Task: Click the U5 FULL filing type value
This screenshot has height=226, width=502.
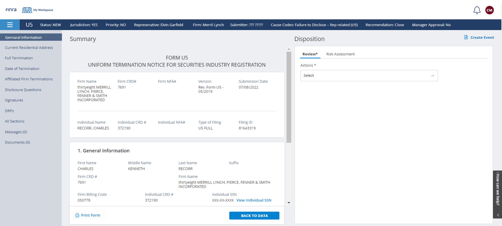Action: (205, 128)
